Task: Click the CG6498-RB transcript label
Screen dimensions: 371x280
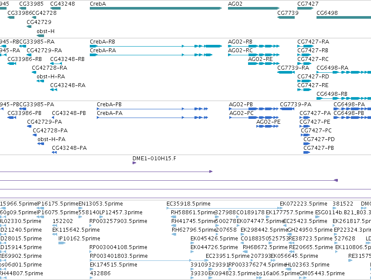Action: click(332, 94)
